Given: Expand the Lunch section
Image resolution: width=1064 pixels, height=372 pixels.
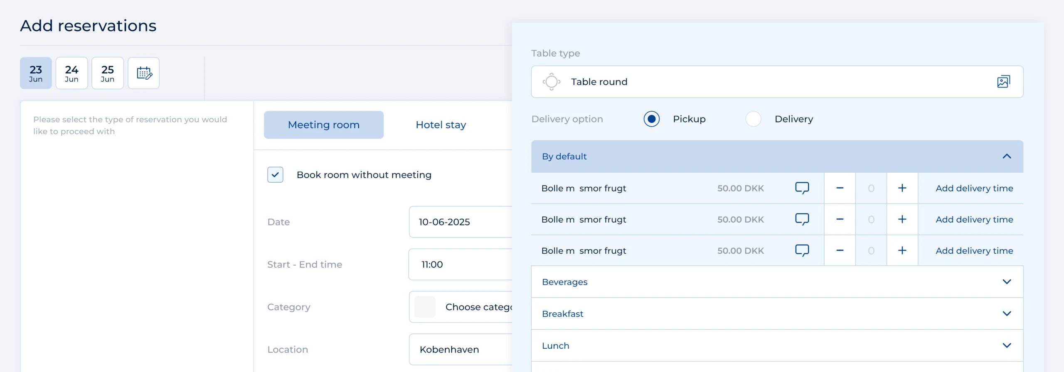Looking at the screenshot, I should click(777, 346).
